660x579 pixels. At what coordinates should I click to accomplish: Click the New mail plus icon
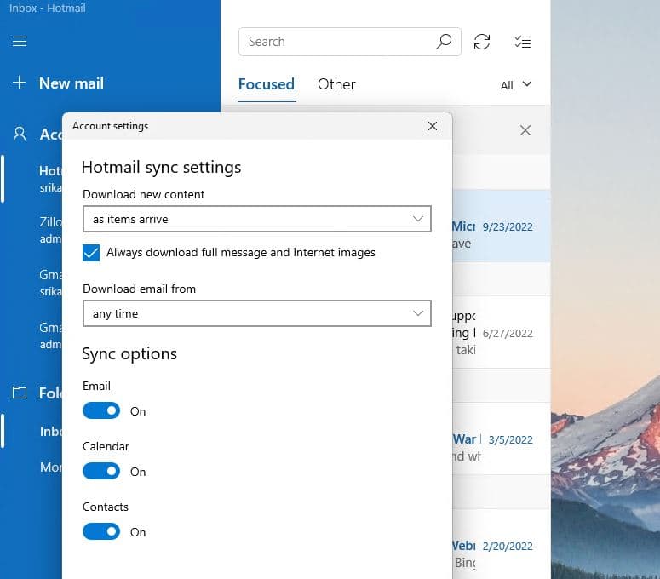tap(20, 83)
